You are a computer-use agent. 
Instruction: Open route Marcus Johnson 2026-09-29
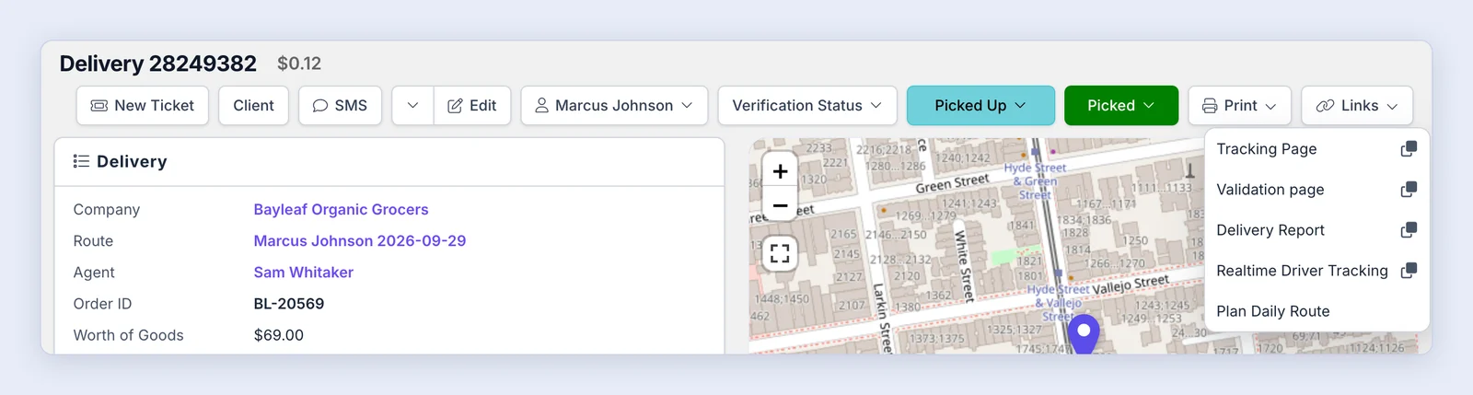pyautogui.click(x=360, y=241)
